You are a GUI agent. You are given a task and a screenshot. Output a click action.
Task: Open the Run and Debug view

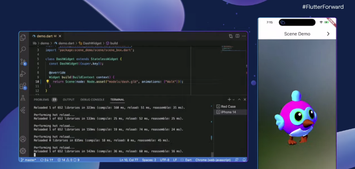click(23, 74)
